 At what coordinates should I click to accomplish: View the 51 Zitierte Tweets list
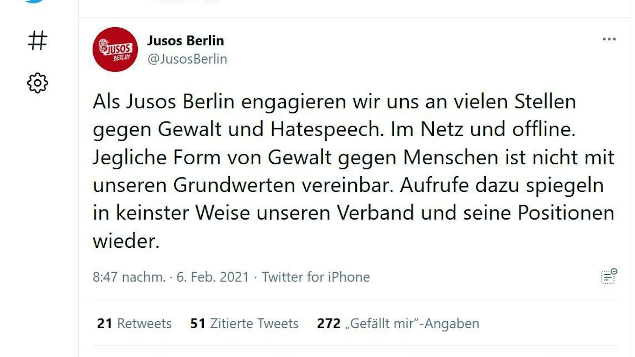[x=244, y=323]
